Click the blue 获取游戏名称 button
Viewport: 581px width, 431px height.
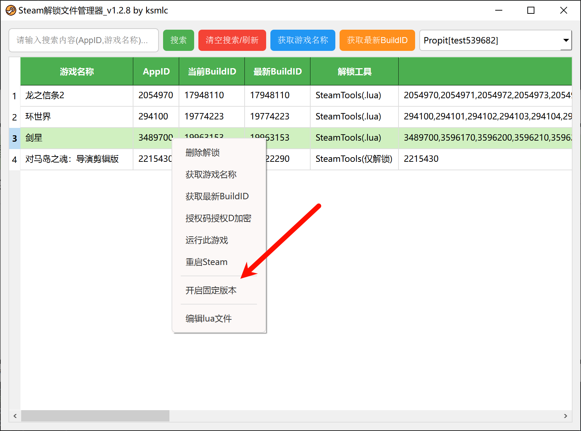(303, 40)
